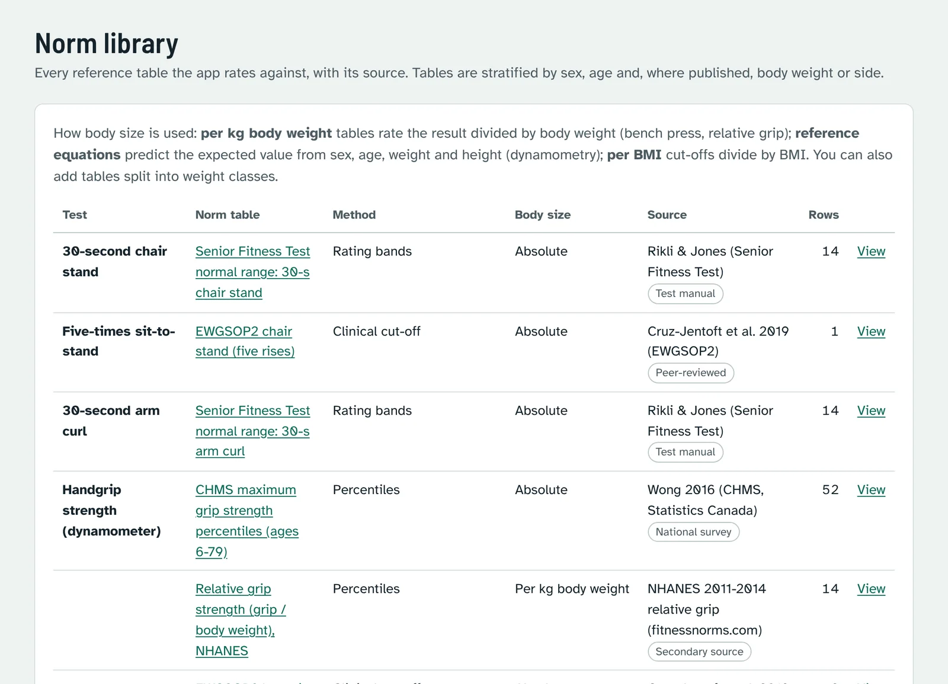The height and width of the screenshot is (684, 948).
Task: Click 'Rikli & Jones' source in chair stand row
Action: tap(710, 262)
